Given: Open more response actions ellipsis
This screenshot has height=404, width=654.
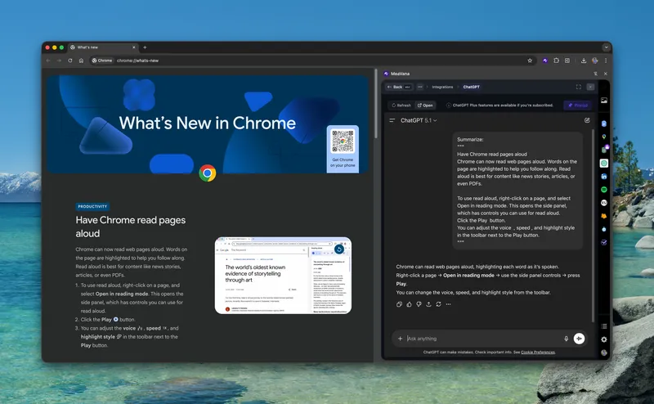Looking at the screenshot, I should pyautogui.click(x=448, y=304).
